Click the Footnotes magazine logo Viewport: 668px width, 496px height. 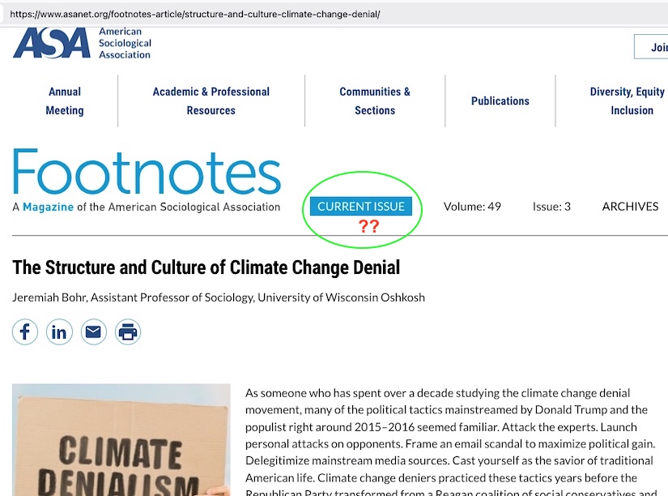147,174
